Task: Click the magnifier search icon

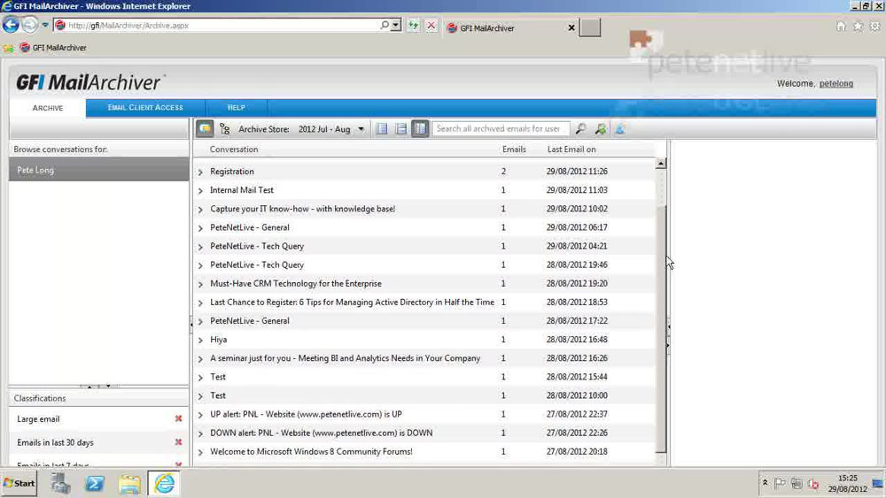Action: click(x=580, y=129)
